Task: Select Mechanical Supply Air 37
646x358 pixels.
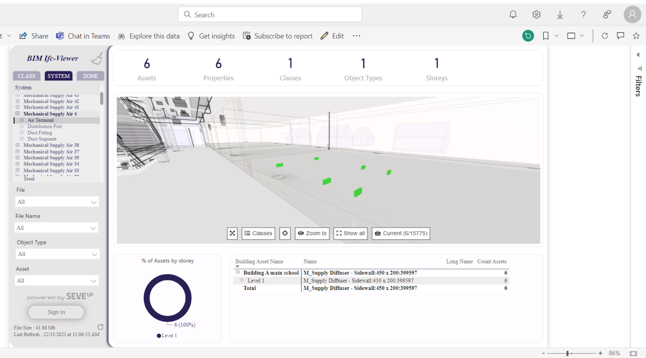Action: (51, 152)
